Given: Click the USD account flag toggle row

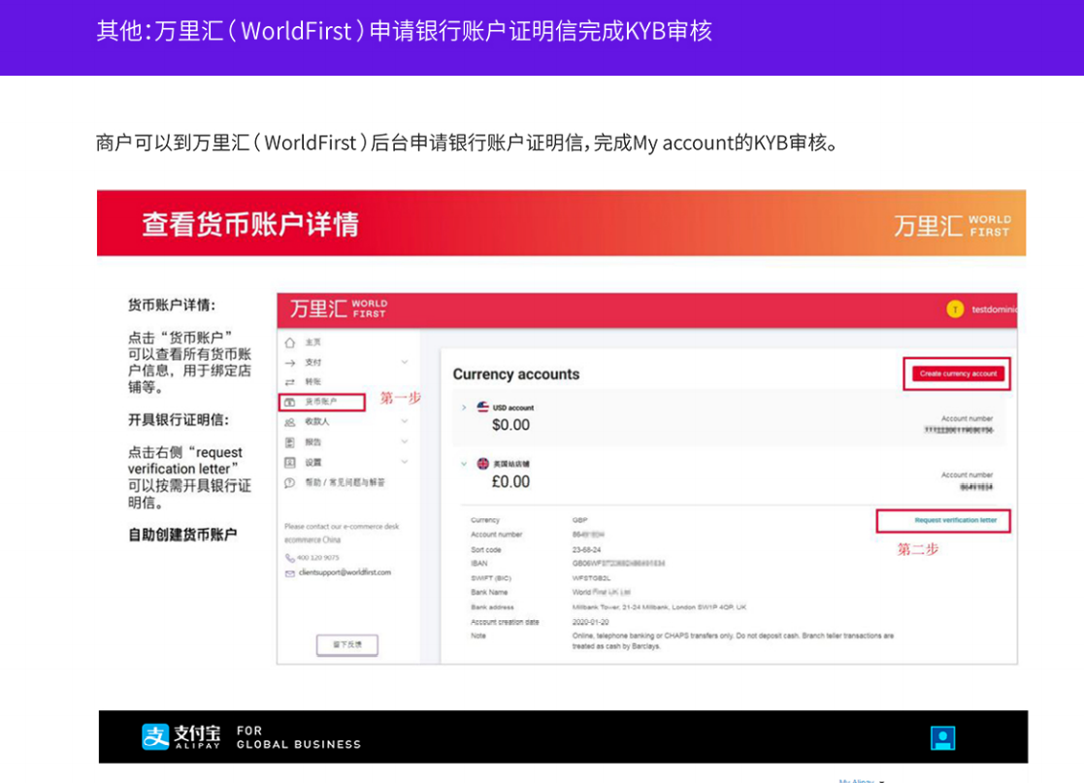Looking at the screenshot, I should pyautogui.click(x=483, y=406).
